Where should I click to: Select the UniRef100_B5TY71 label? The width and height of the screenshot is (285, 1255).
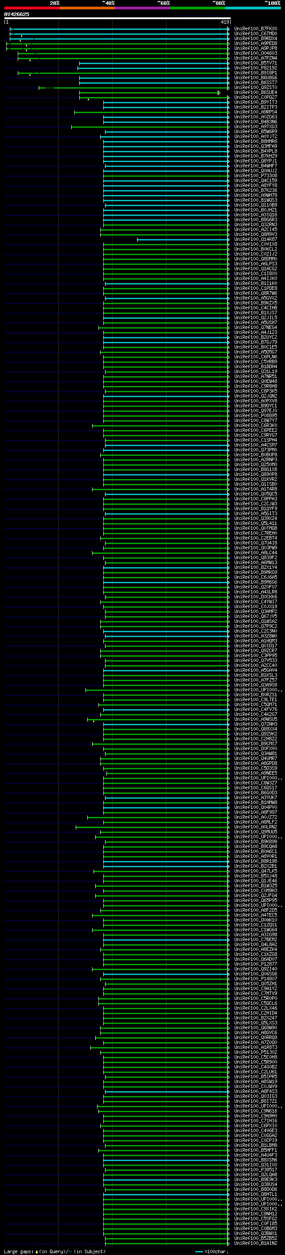coord(256,63)
